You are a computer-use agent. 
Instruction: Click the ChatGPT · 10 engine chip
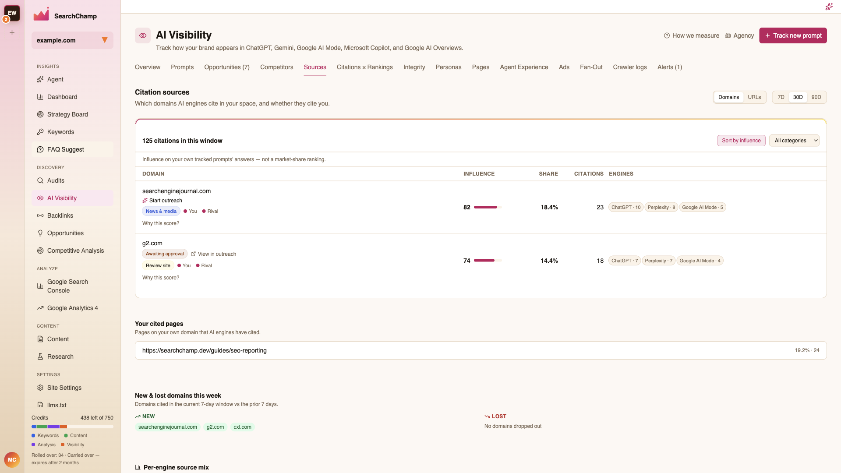[626, 207]
